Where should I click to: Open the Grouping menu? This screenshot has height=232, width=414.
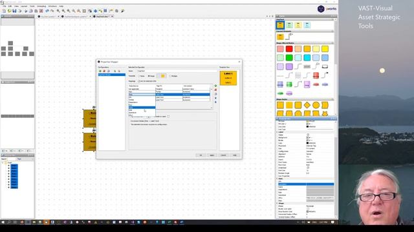point(41,6)
